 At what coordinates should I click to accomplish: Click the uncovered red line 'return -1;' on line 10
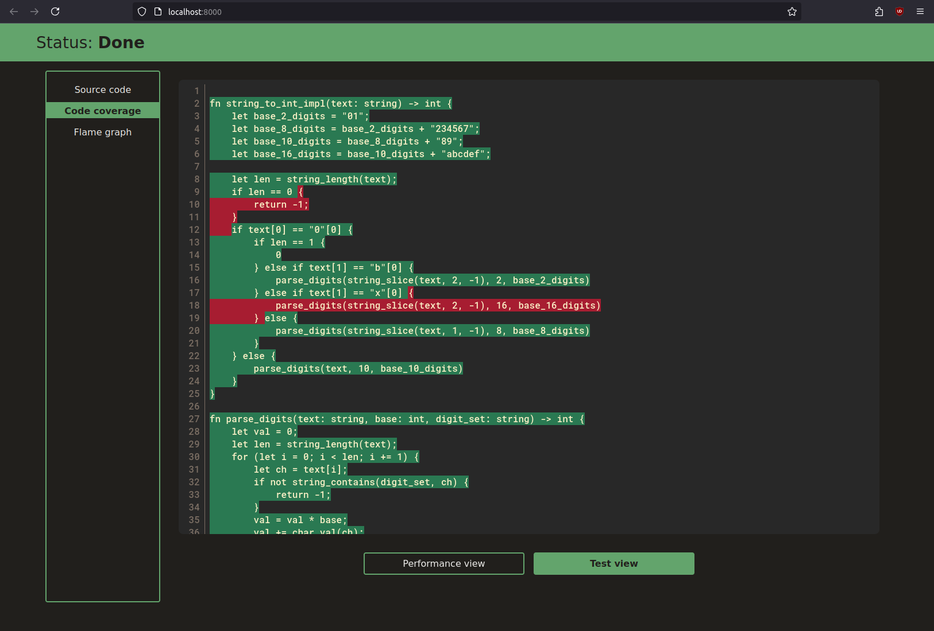(281, 204)
